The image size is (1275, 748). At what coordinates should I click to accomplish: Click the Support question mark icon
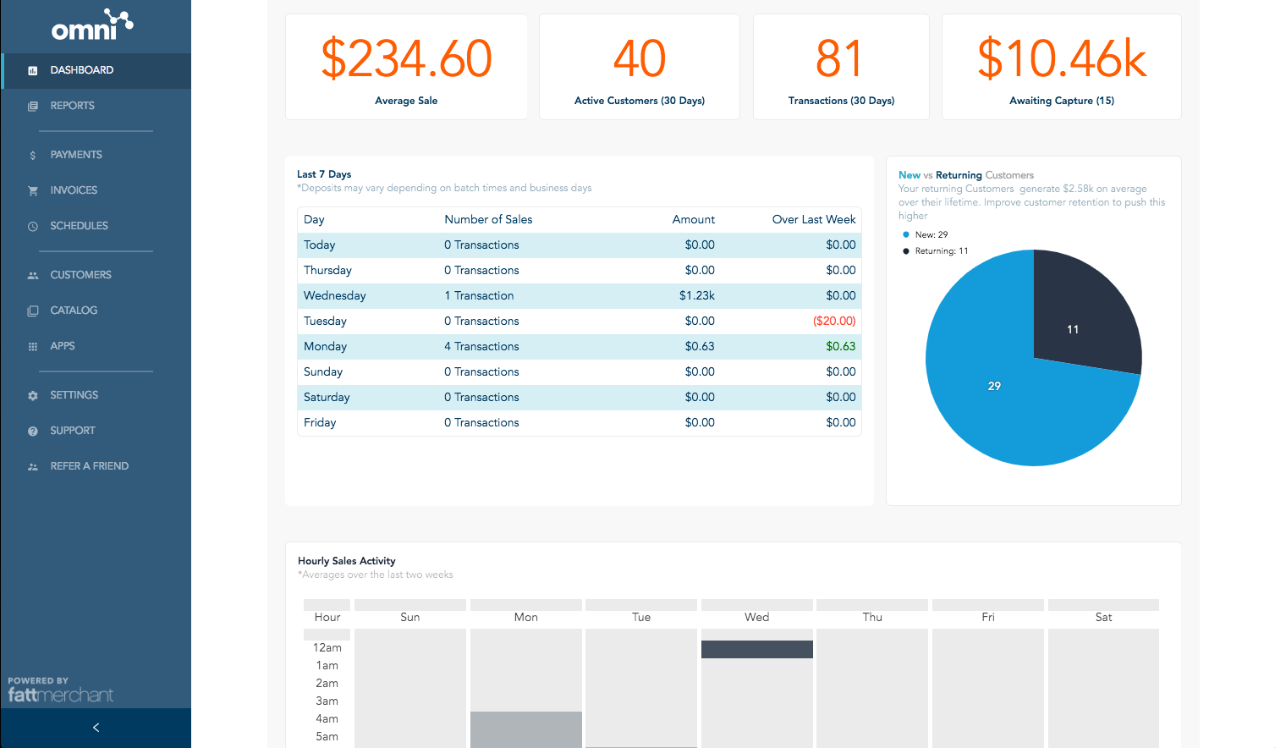point(33,432)
